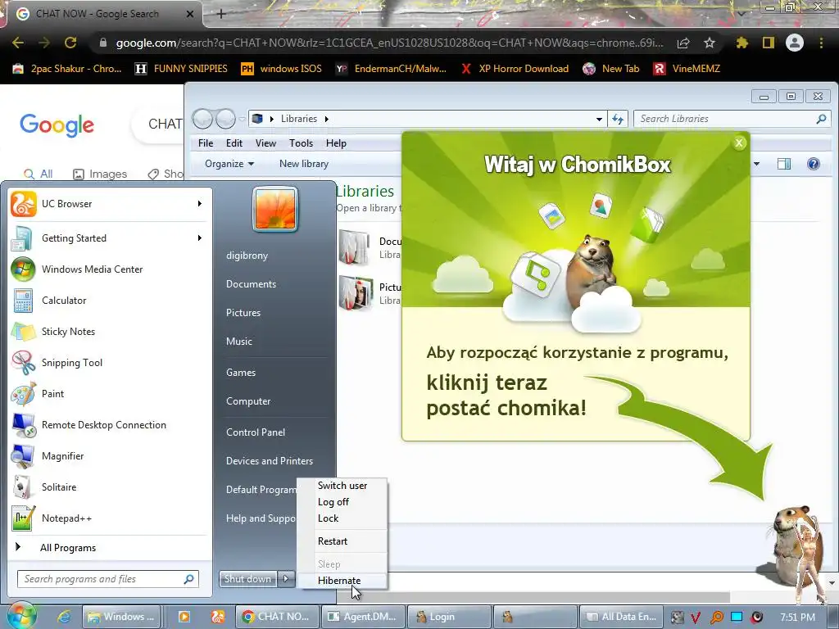Open the Help menu in Libraries window
The image size is (839, 629).
point(336,143)
